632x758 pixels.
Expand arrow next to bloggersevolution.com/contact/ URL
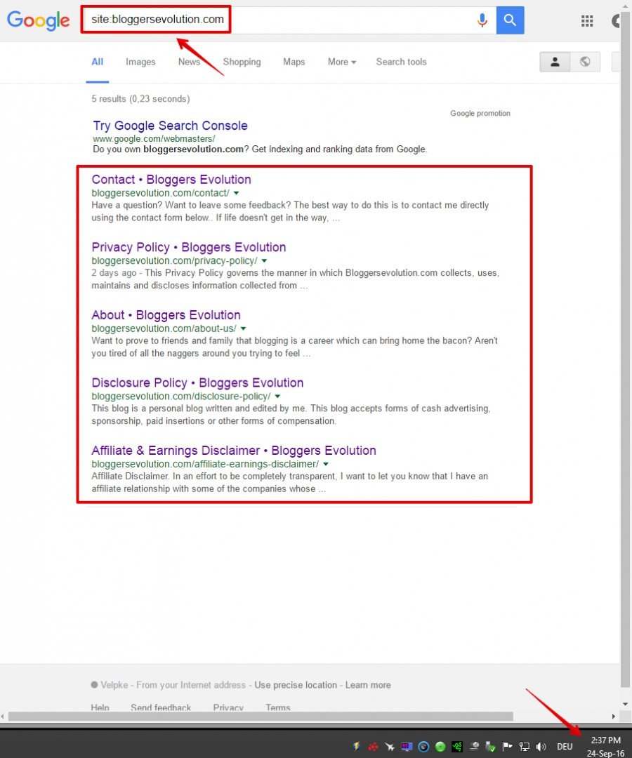click(x=237, y=193)
